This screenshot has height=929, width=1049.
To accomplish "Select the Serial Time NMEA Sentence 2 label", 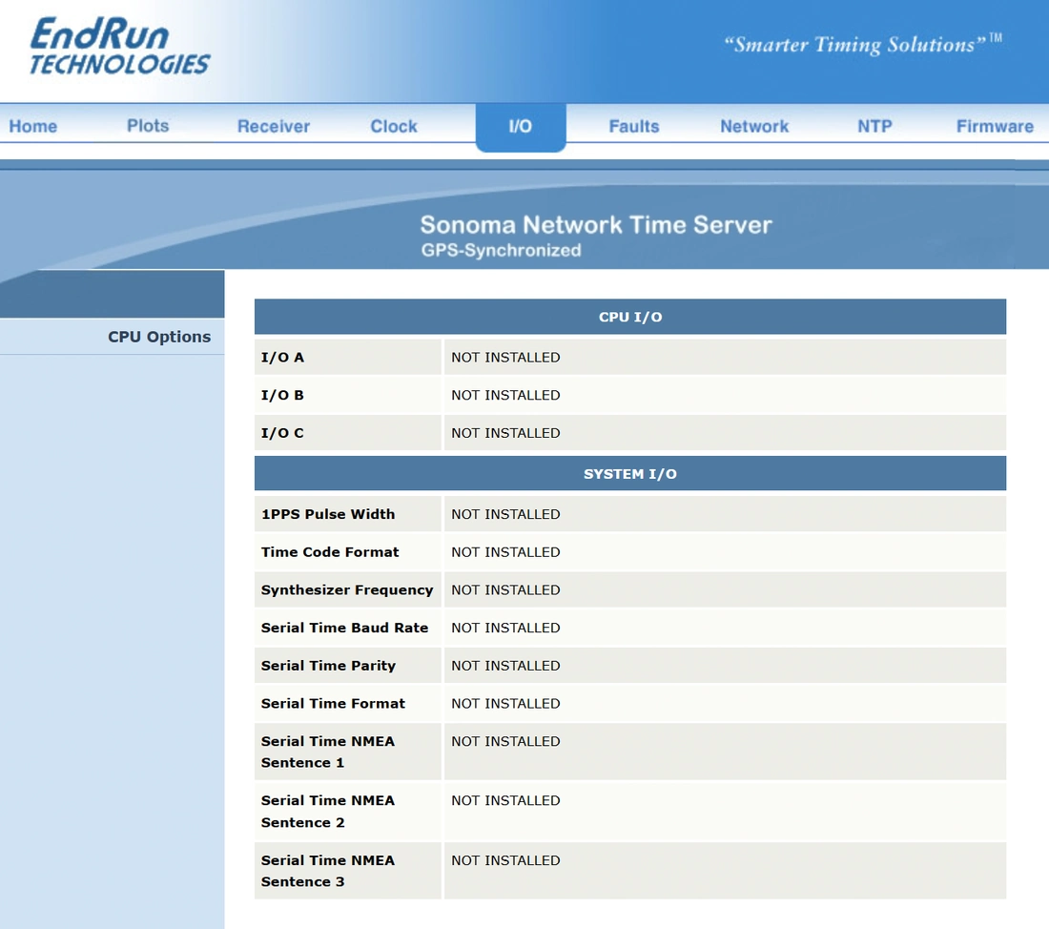I will pyautogui.click(x=328, y=811).
